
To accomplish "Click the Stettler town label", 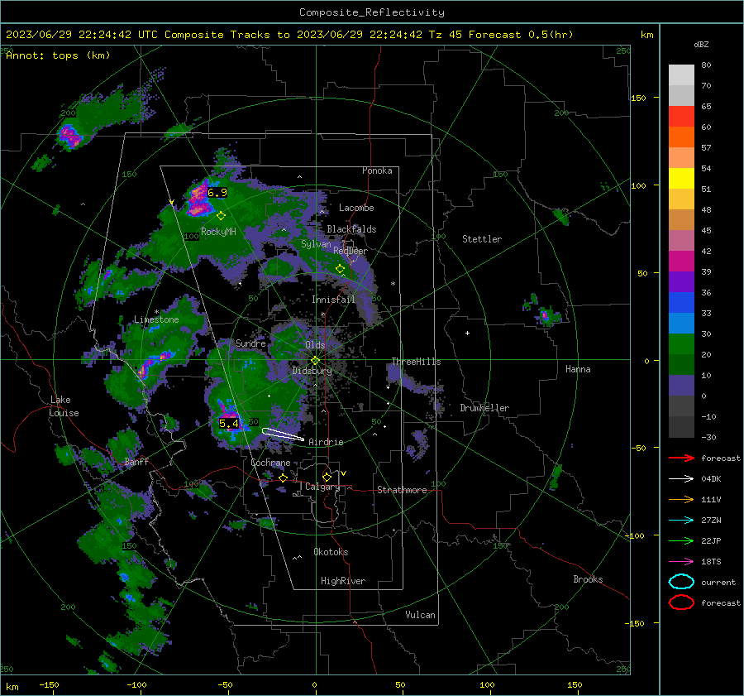I will [482, 239].
